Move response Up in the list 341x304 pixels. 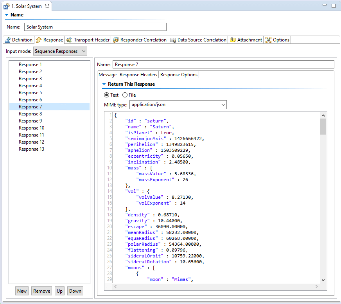coord(59,291)
